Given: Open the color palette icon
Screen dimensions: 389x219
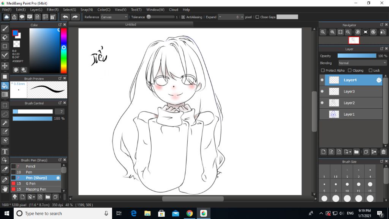Looking at the screenshot, I should [16, 70].
